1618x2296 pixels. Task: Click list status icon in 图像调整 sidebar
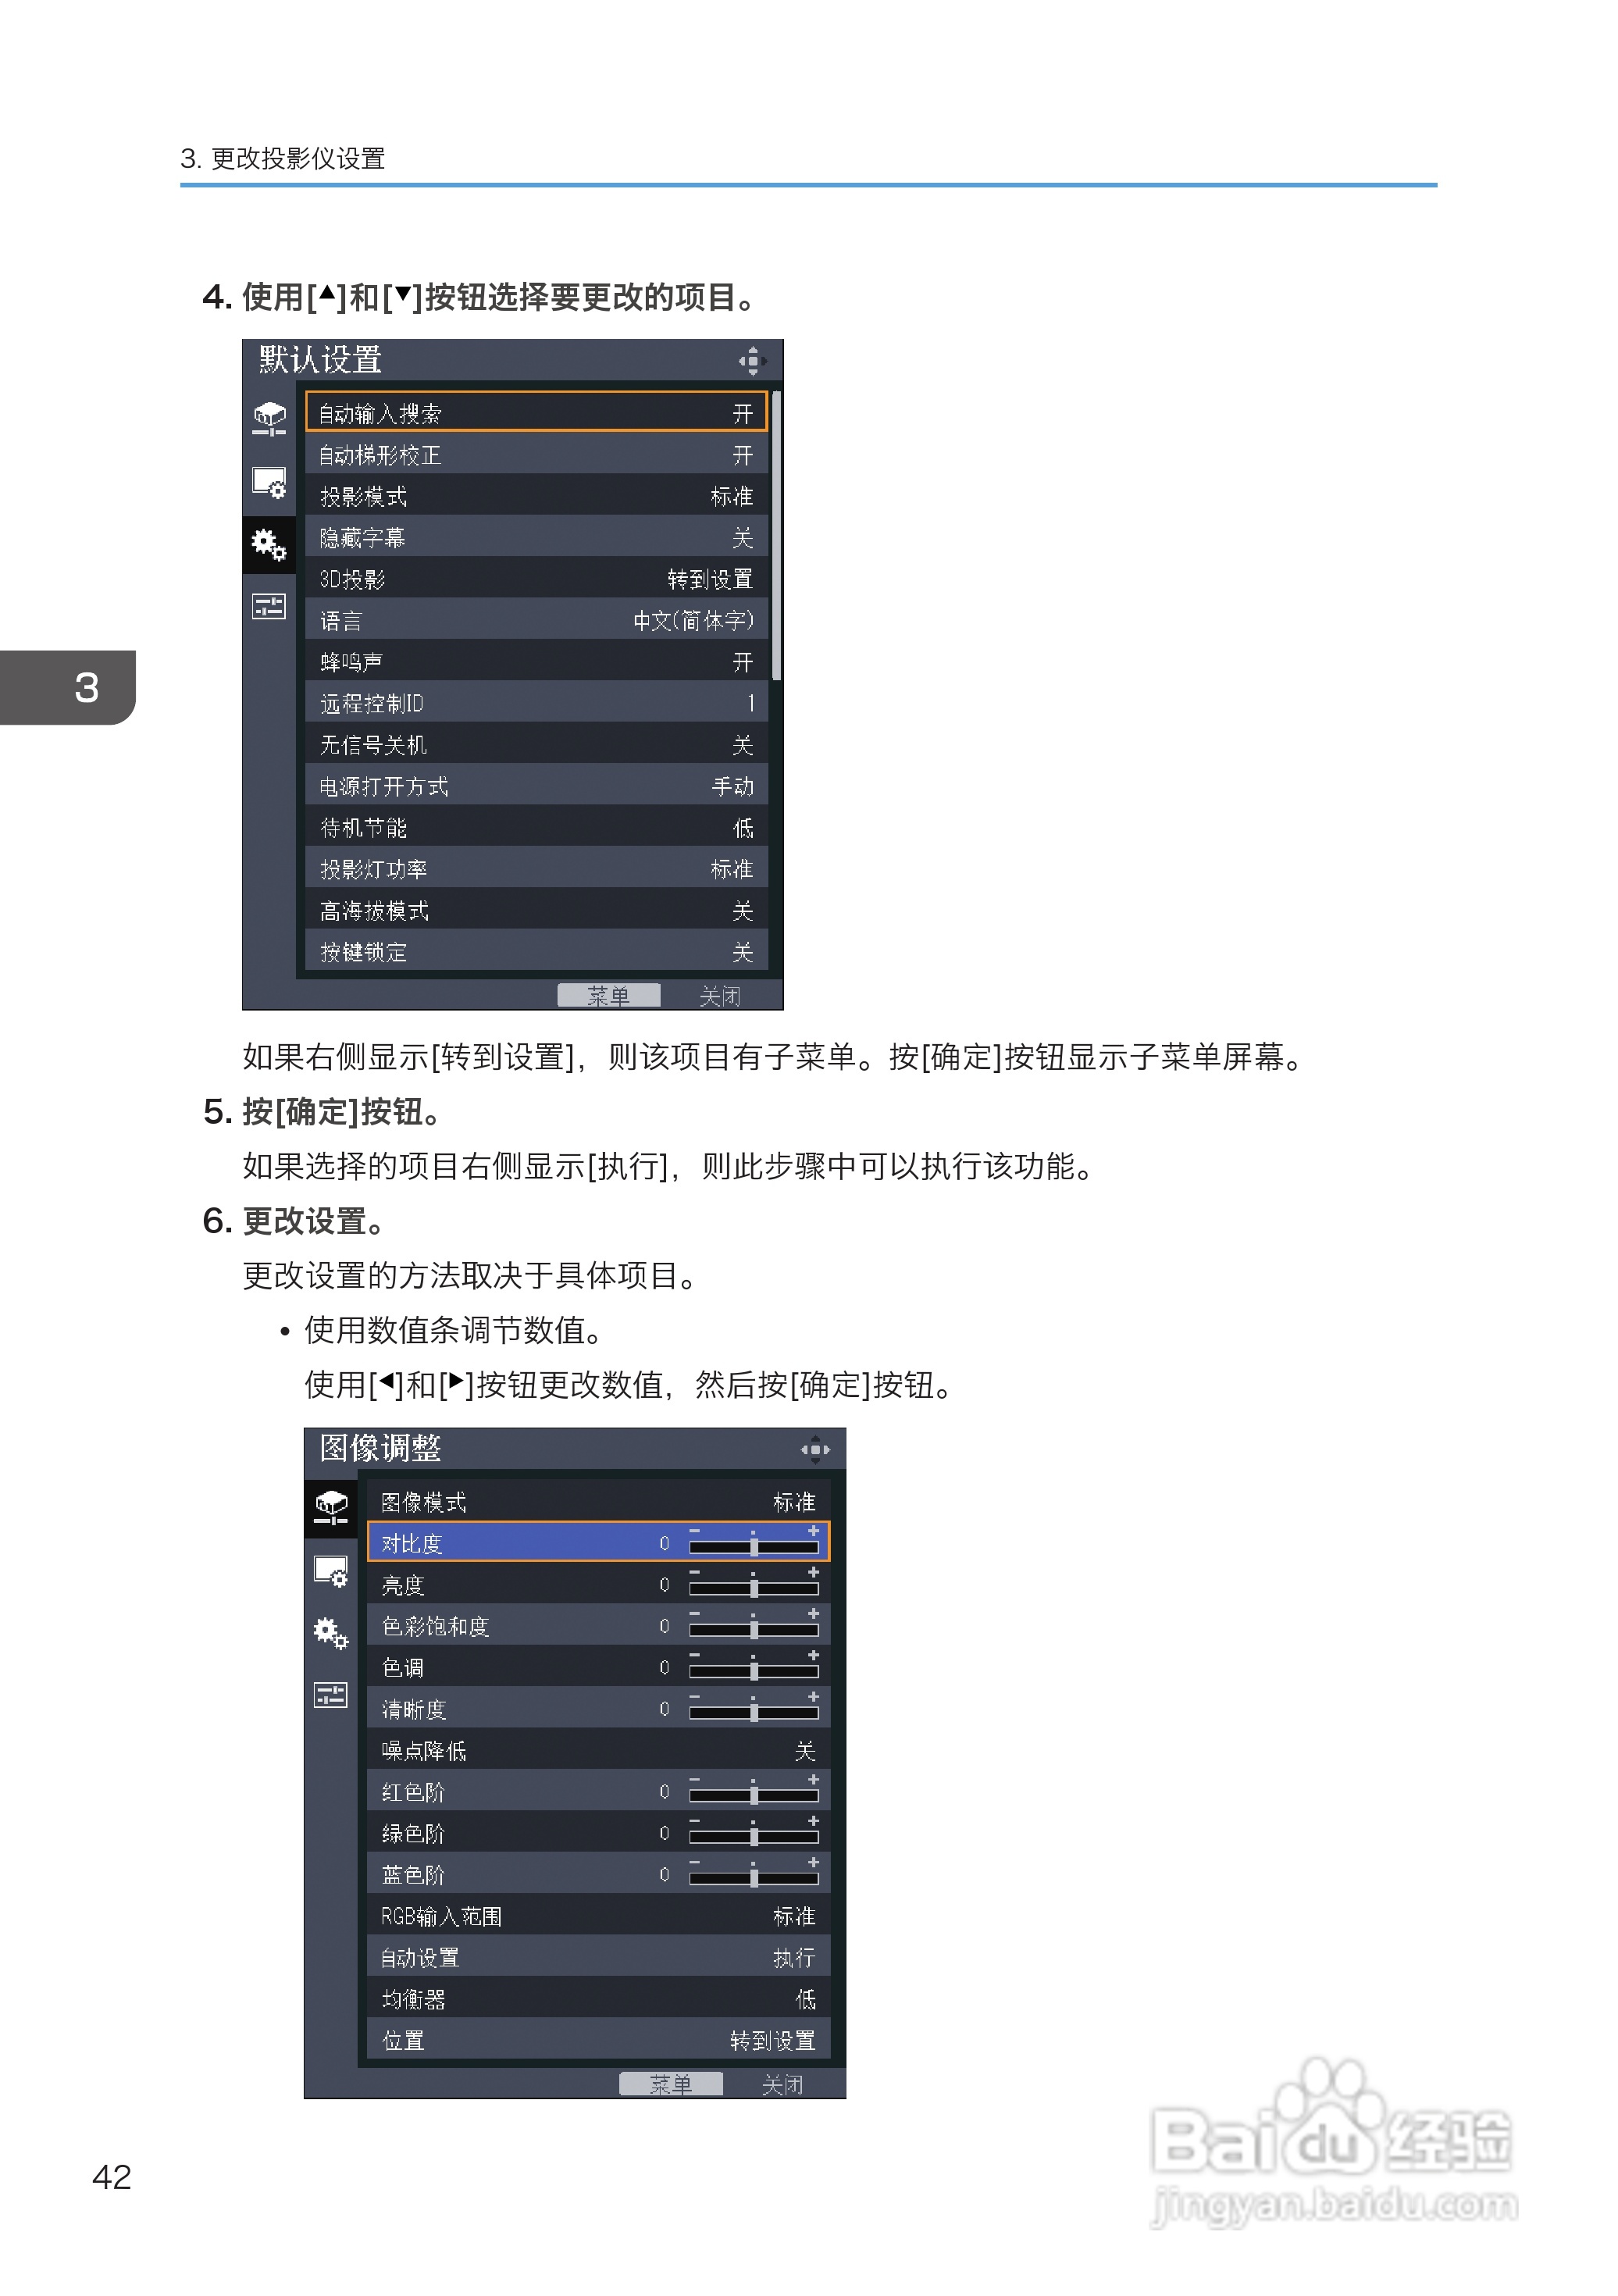click(331, 1695)
